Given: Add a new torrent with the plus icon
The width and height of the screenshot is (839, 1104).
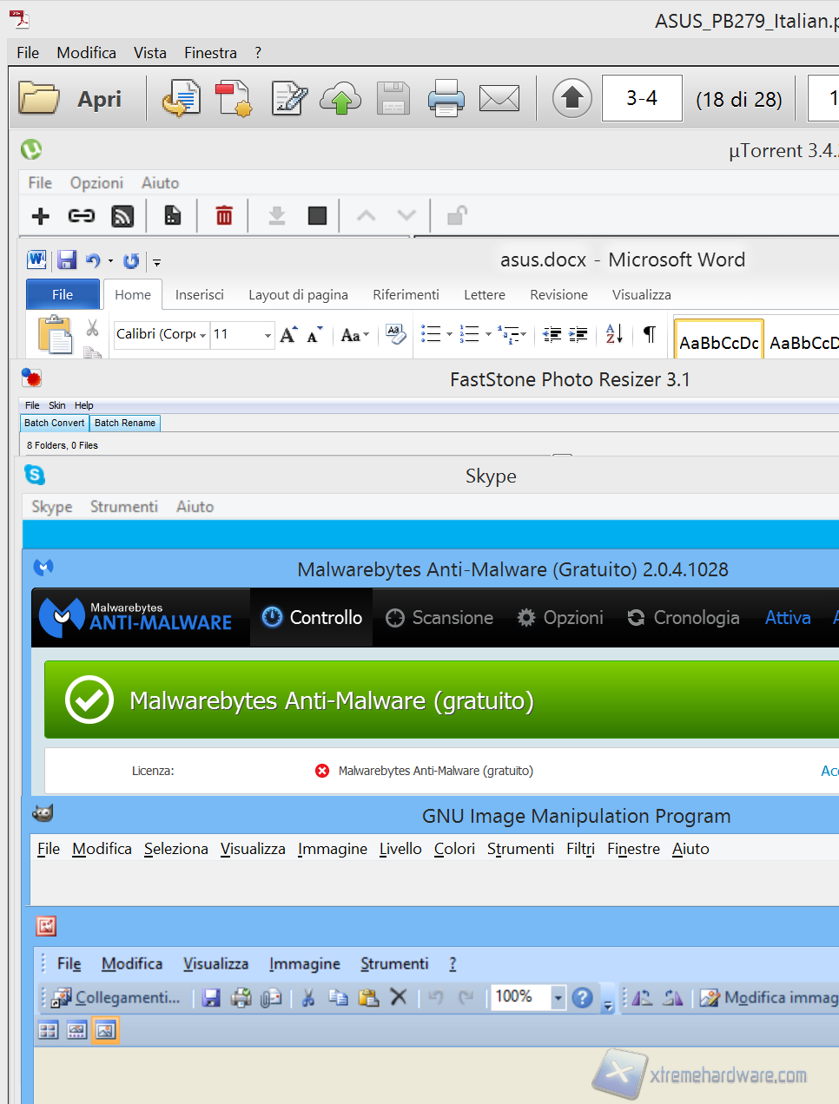Looking at the screenshot, I should (40, 215).
